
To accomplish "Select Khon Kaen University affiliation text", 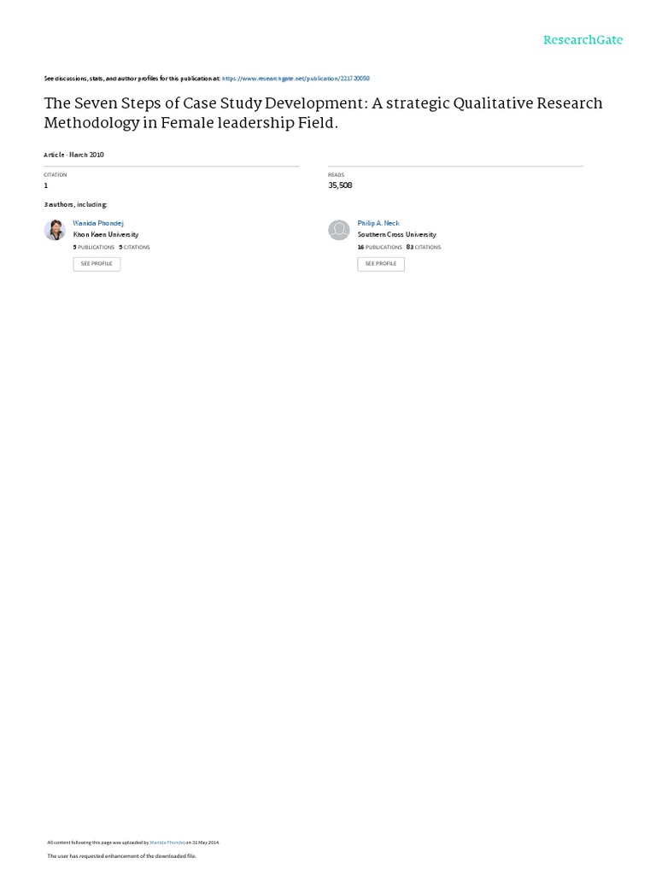I will pyautogui.click(x=106, y=234).
